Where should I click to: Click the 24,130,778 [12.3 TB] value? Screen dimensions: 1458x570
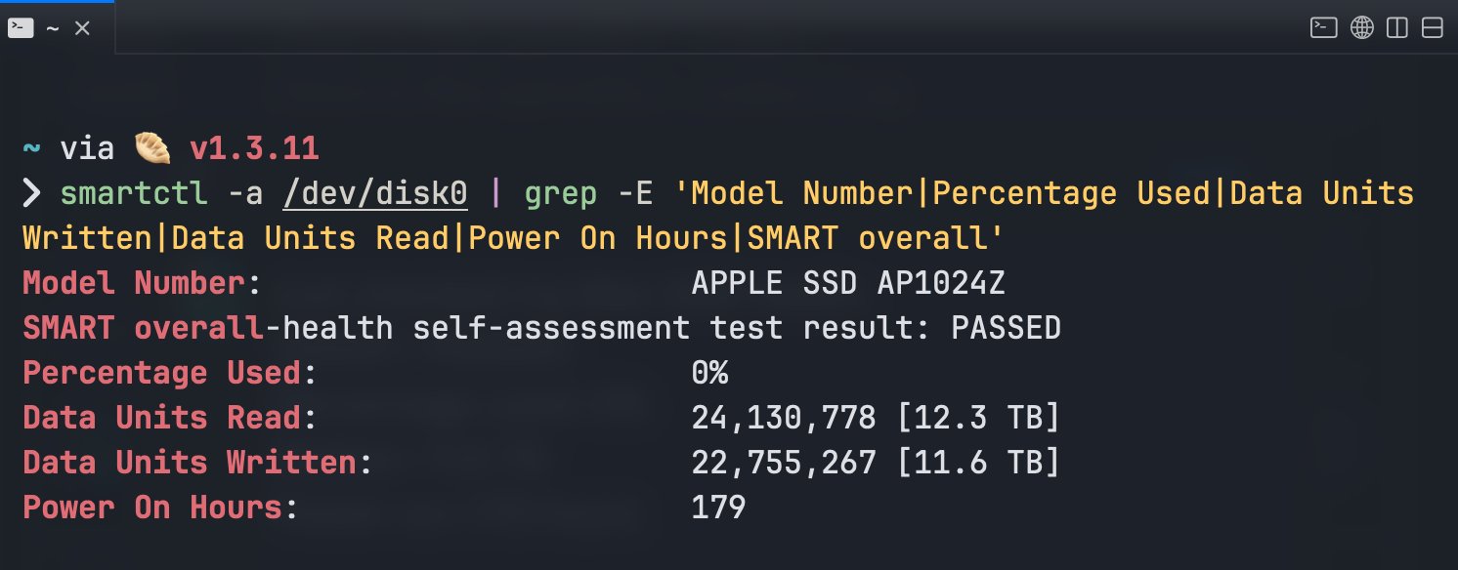(x=876, y=418)
